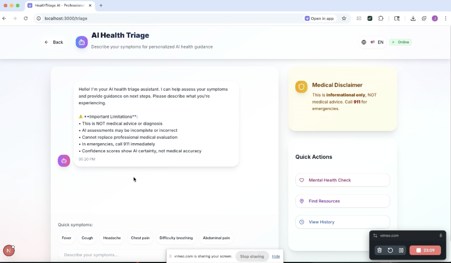Click the red N avatar badge
The image size is (451, 263).
(9, 251)
